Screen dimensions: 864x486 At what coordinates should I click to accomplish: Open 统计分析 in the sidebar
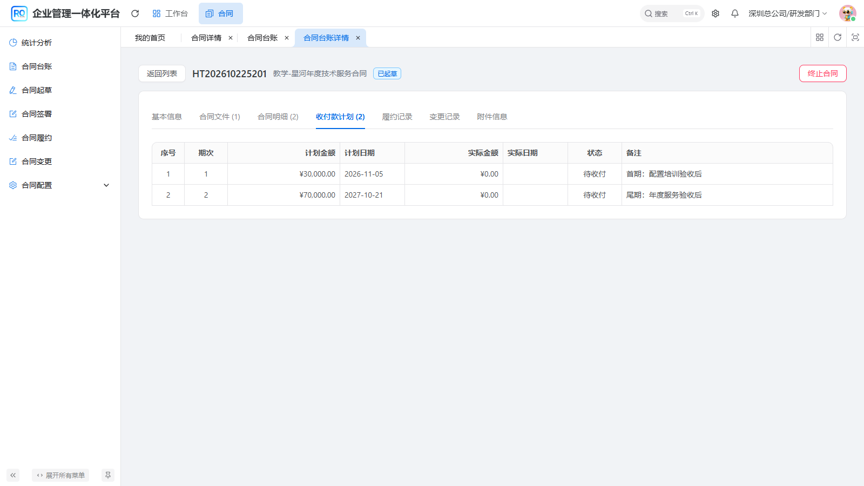point(60,43)
